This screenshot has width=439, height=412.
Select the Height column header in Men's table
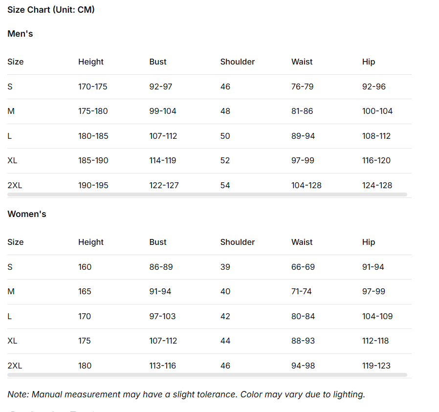(x=91, y=62)
